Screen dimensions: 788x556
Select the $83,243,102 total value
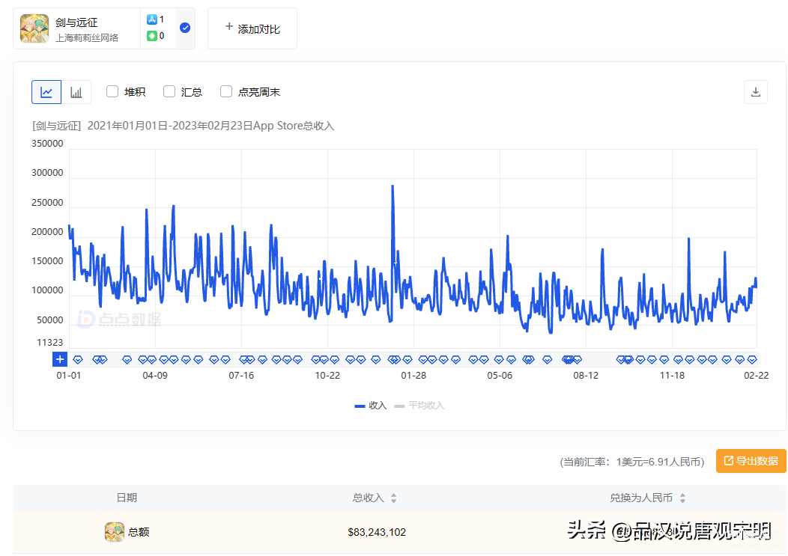click(x=377, y=532)
